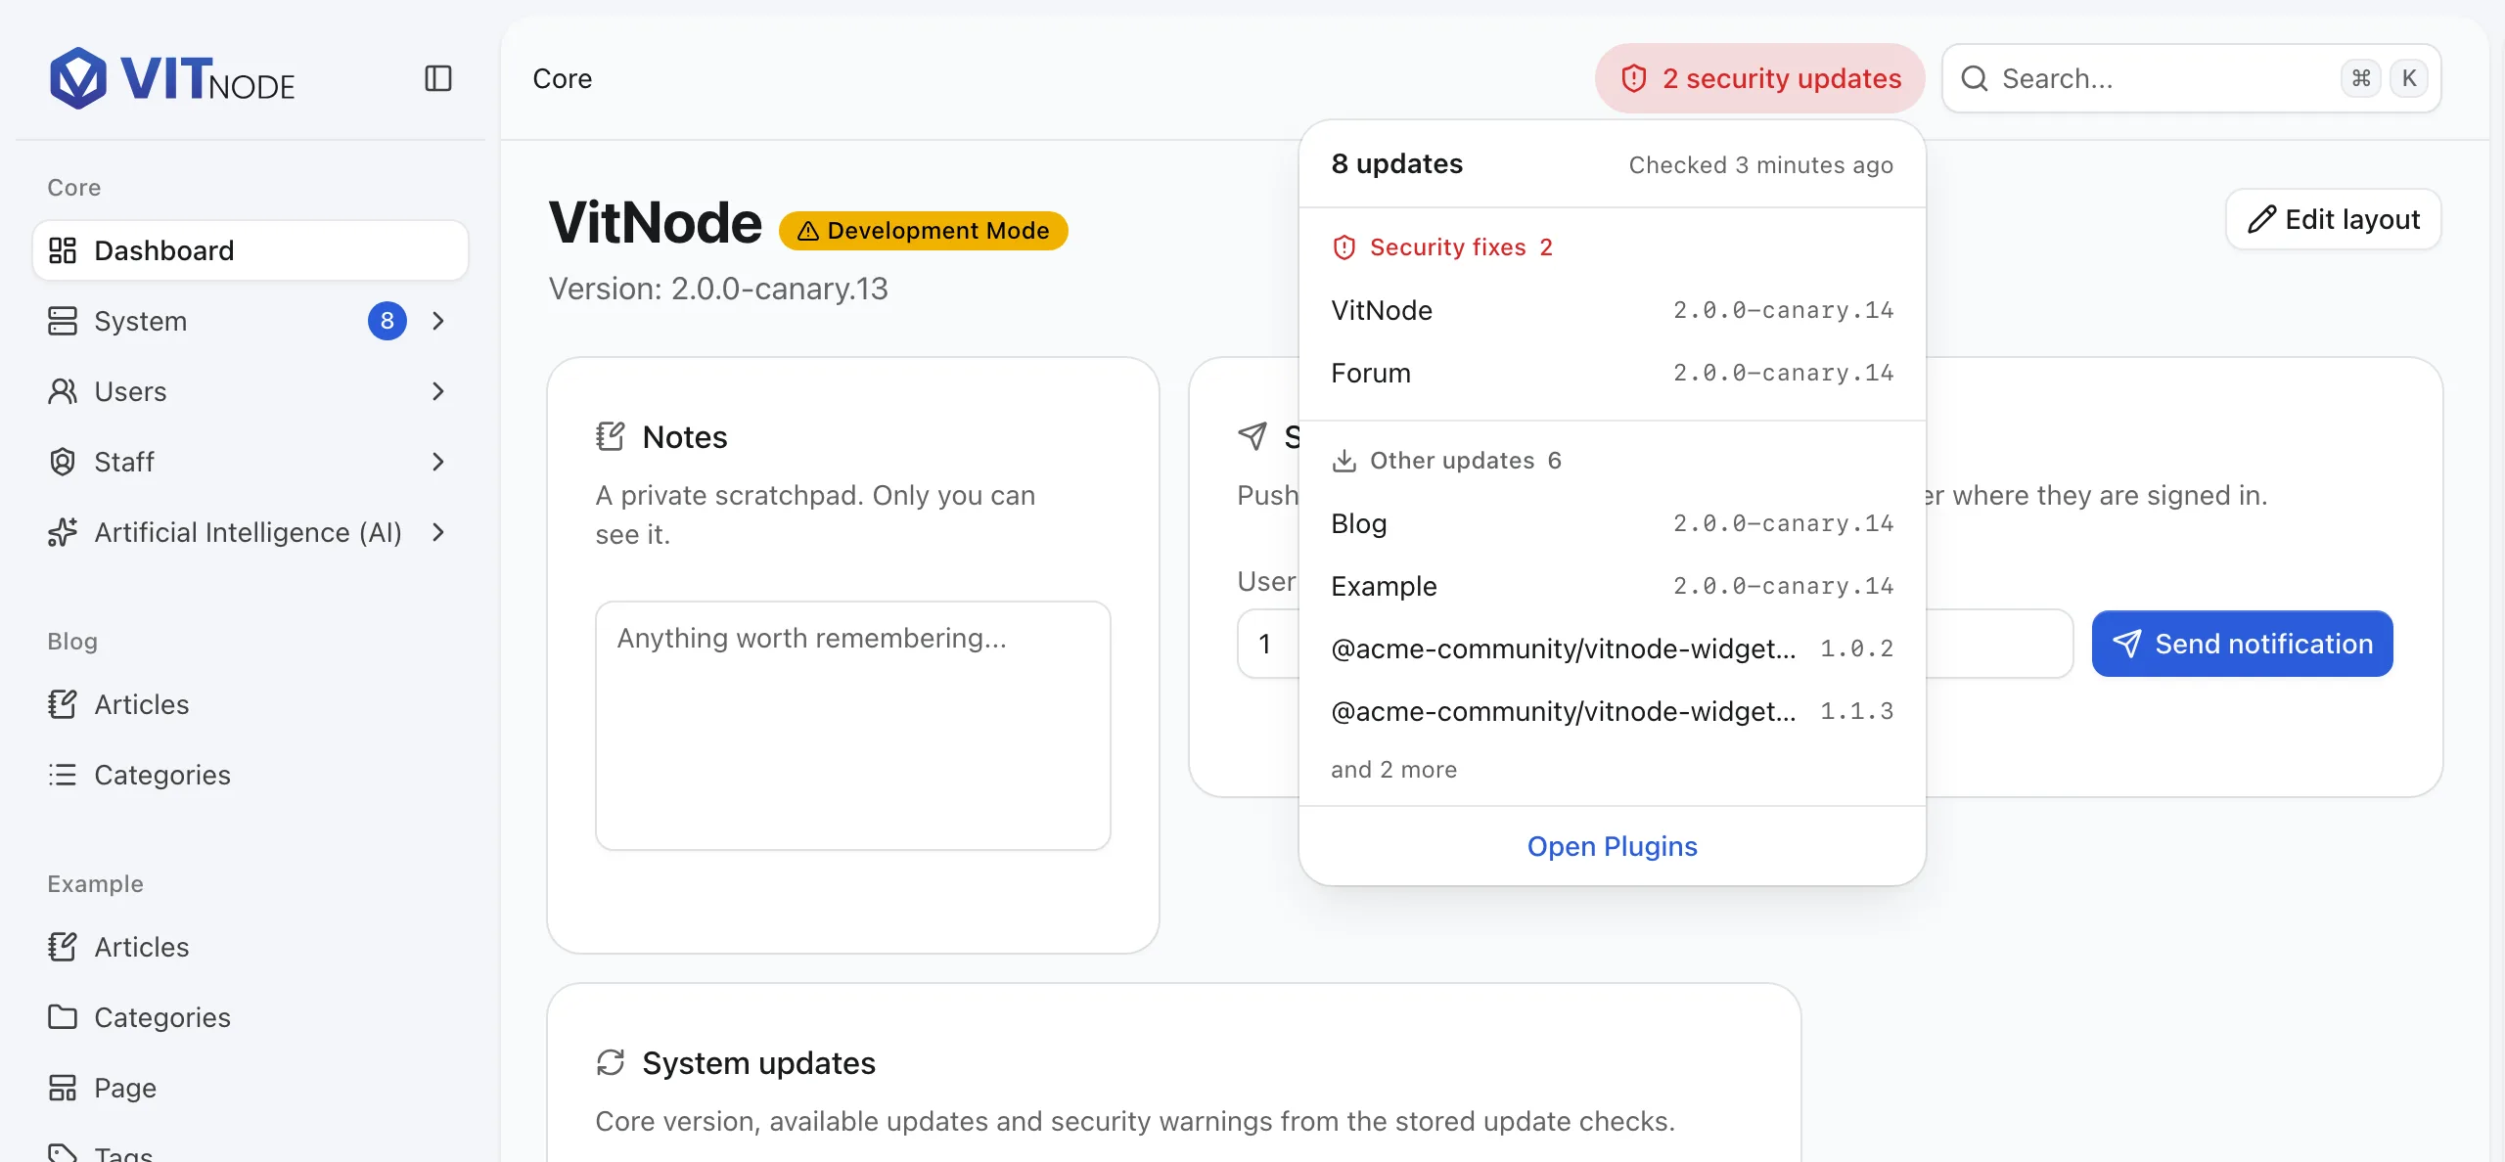
Task: Click the VitNode logo
Action: 172,78
